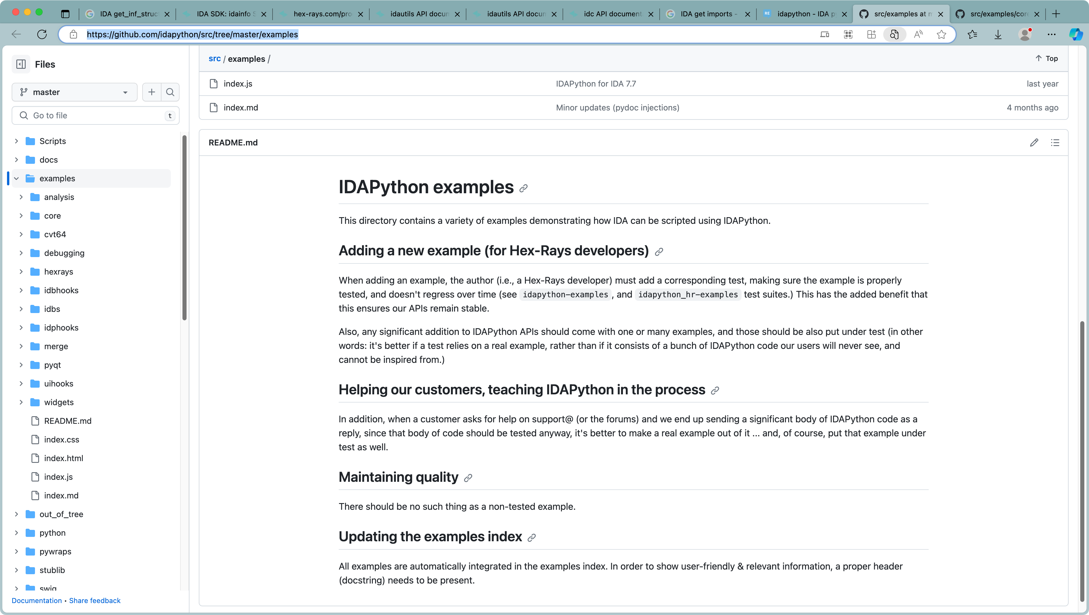Click the file tree scrollbar
1089x615 pixels.
184,228
